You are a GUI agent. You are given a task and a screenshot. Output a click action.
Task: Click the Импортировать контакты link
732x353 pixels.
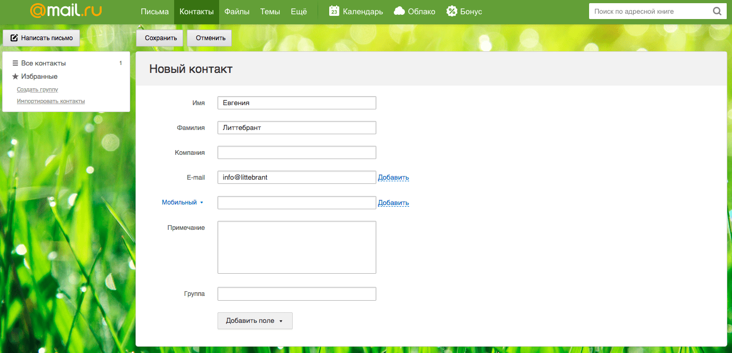[50, 101]
